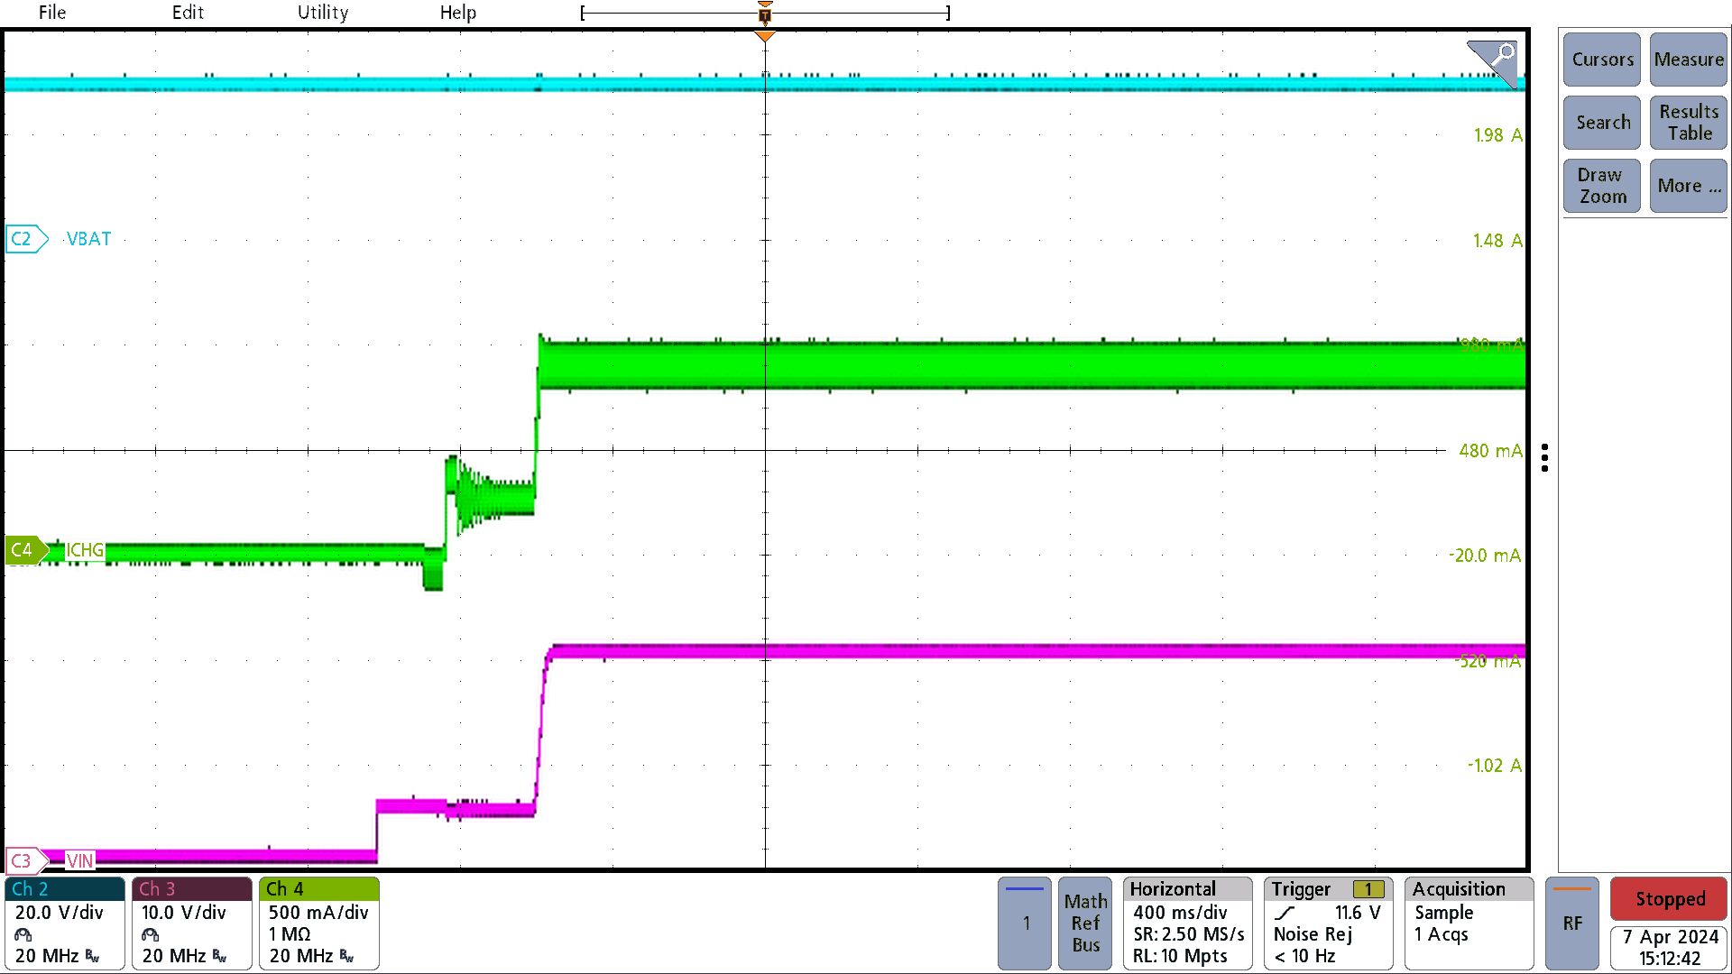This screenshot has width=1732, height=974.
Task: Open the Ch 3 settings badge
Action: click(x=191, y=923)
